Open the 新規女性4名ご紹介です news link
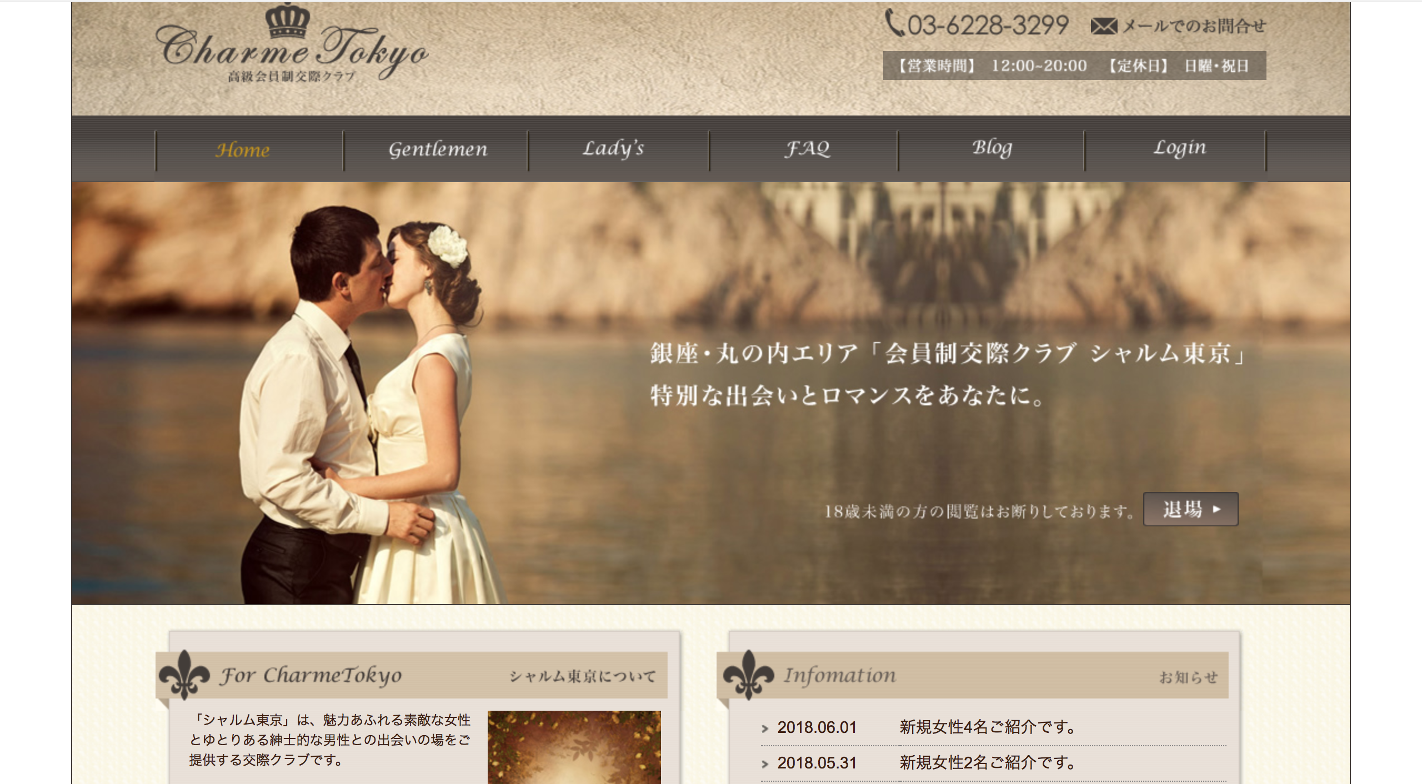 pyautogui.click(x=987, y=727)
